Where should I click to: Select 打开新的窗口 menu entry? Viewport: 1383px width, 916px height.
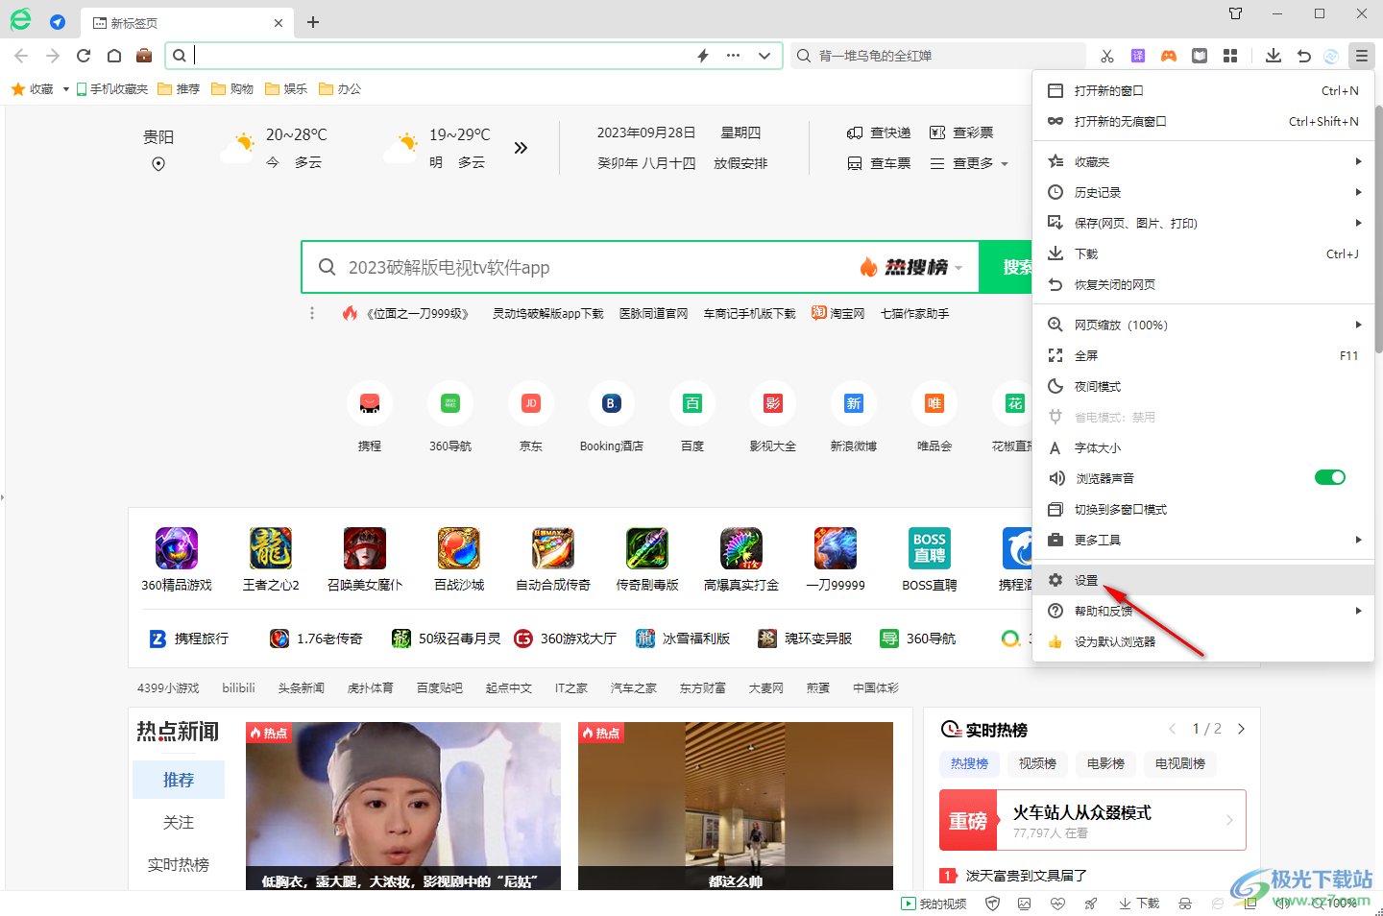tap(1203, 90)
